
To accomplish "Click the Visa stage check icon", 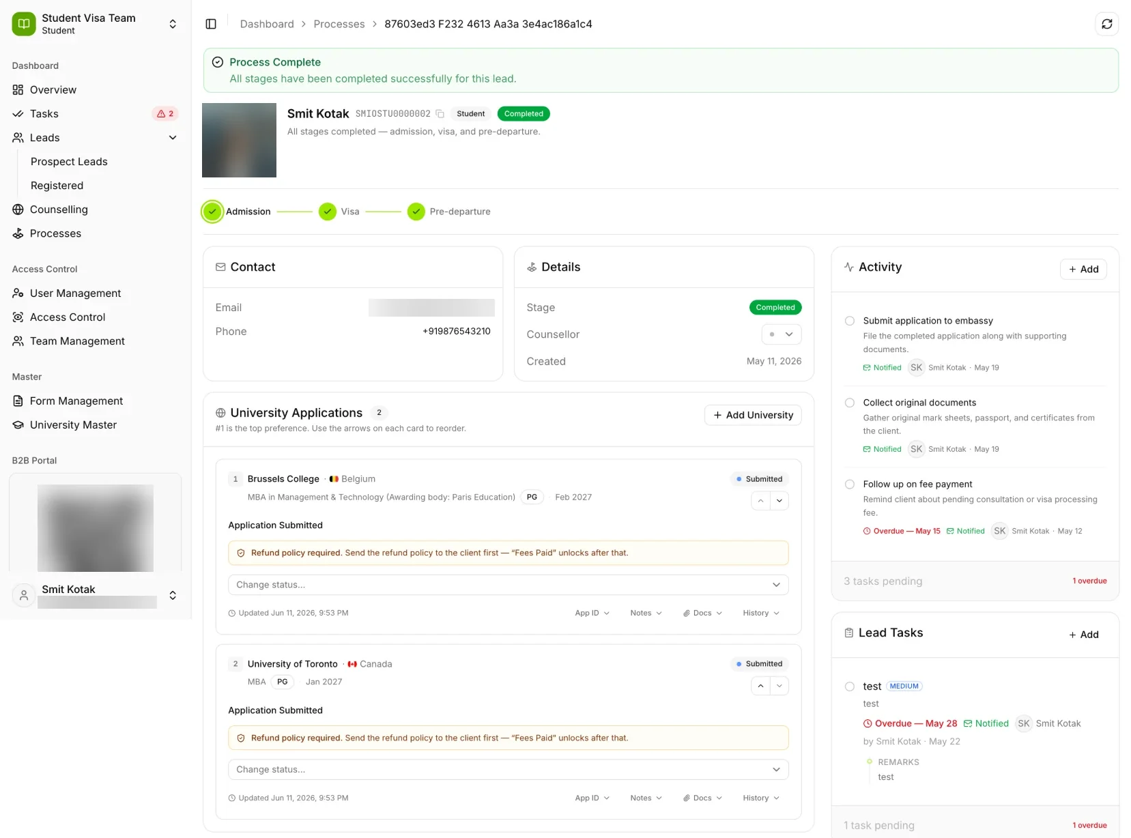I will [328, 212].
